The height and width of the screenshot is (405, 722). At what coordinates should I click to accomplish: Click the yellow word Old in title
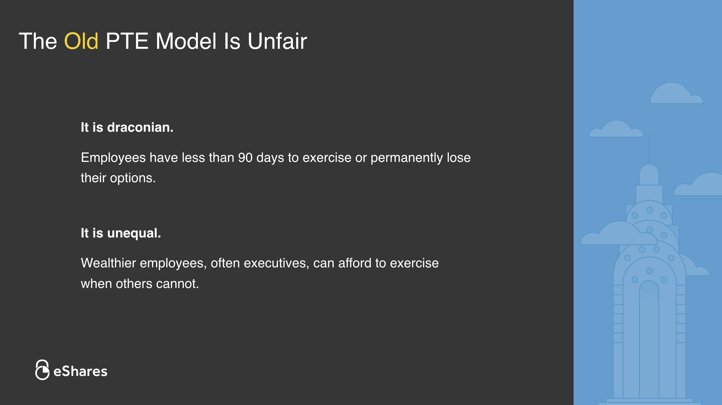81,41
